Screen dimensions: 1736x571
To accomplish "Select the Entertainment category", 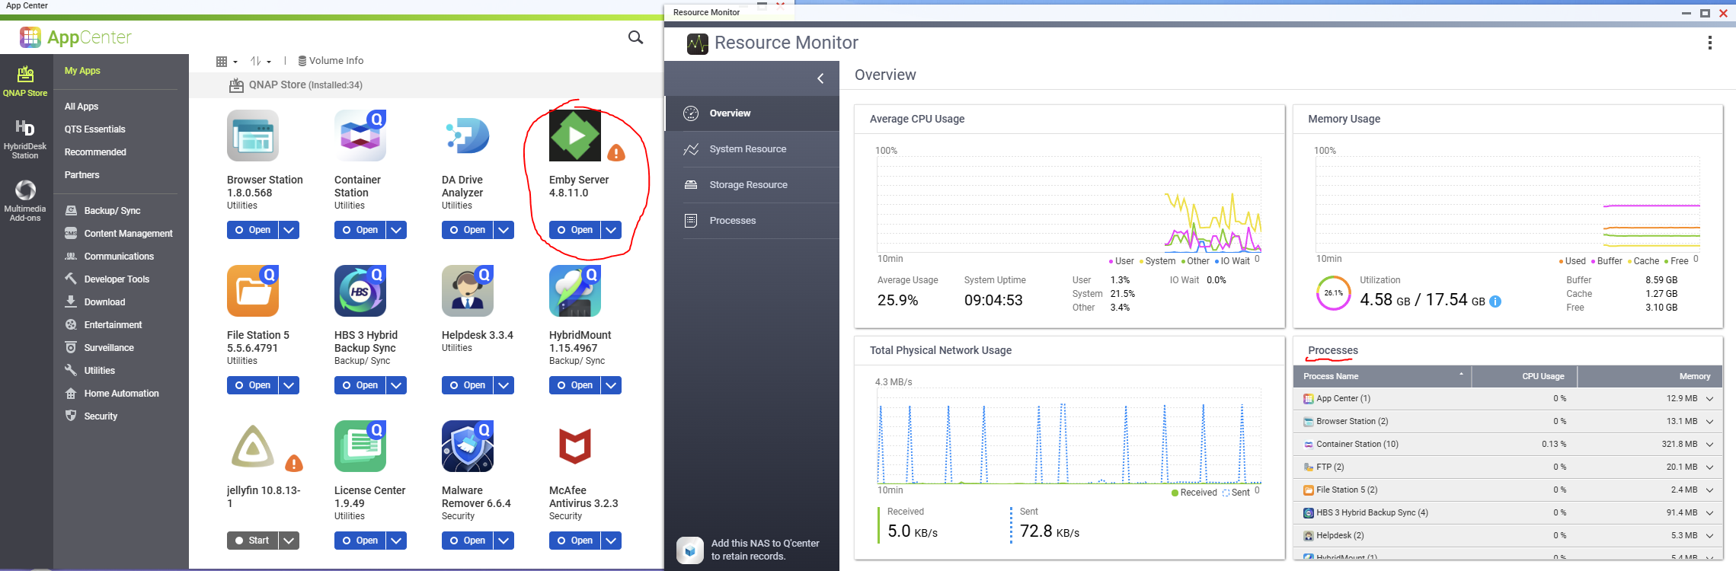I will point(113,325).
